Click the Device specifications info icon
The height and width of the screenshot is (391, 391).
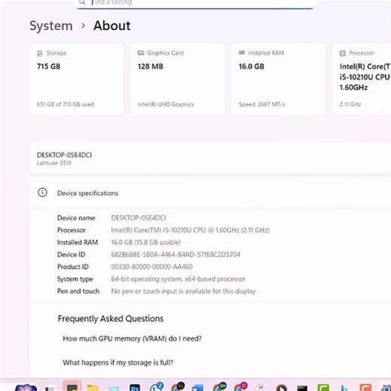pyautogui.click(x=42, y=192)
